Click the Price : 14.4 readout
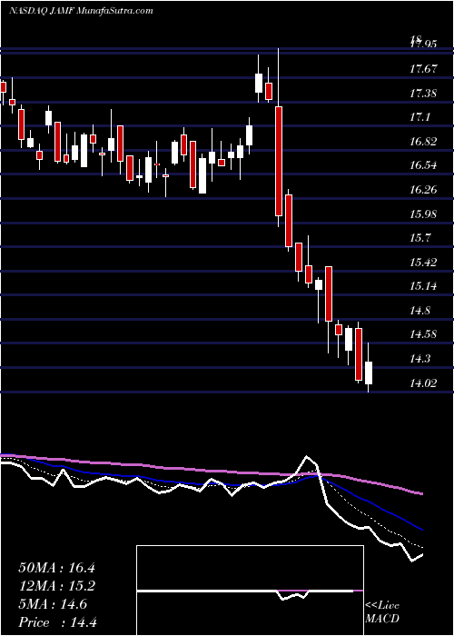 57,622
